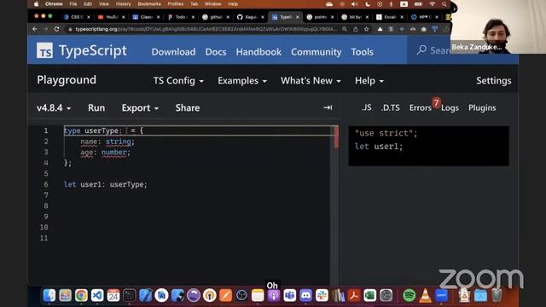Expand the Export dropdown
This screenshot has height=307, width=546.
tap(140, 108)
